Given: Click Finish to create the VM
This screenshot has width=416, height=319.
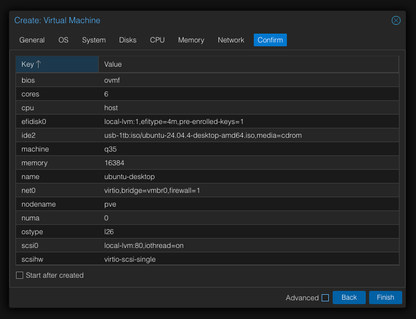Looking at the screenshot, I should (385, 298).
